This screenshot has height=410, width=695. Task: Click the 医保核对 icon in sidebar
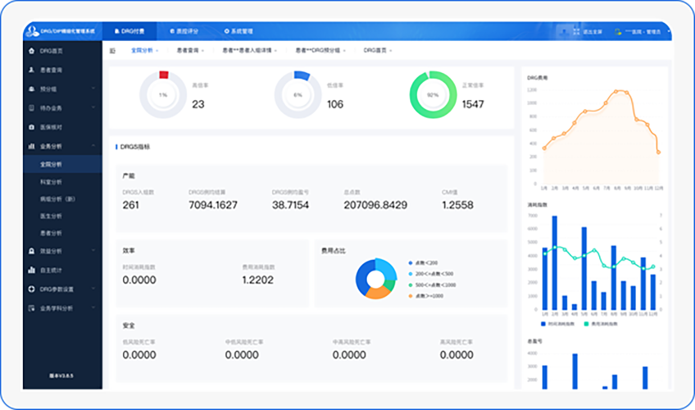(x=31, y=127)
